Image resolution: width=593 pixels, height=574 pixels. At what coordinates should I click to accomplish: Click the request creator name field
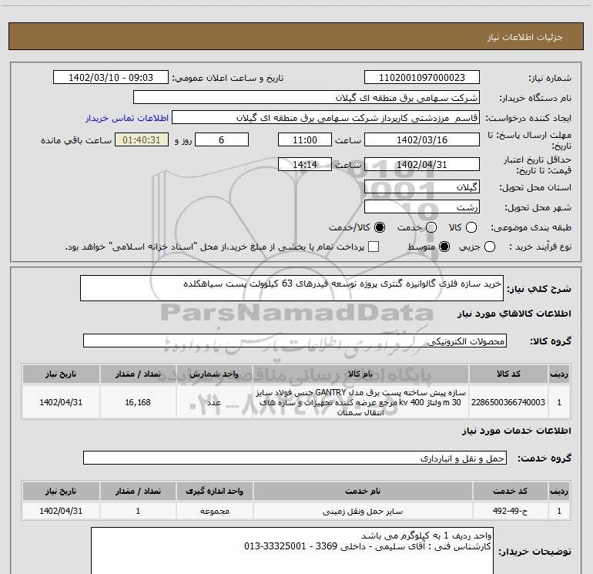point(326,118)
